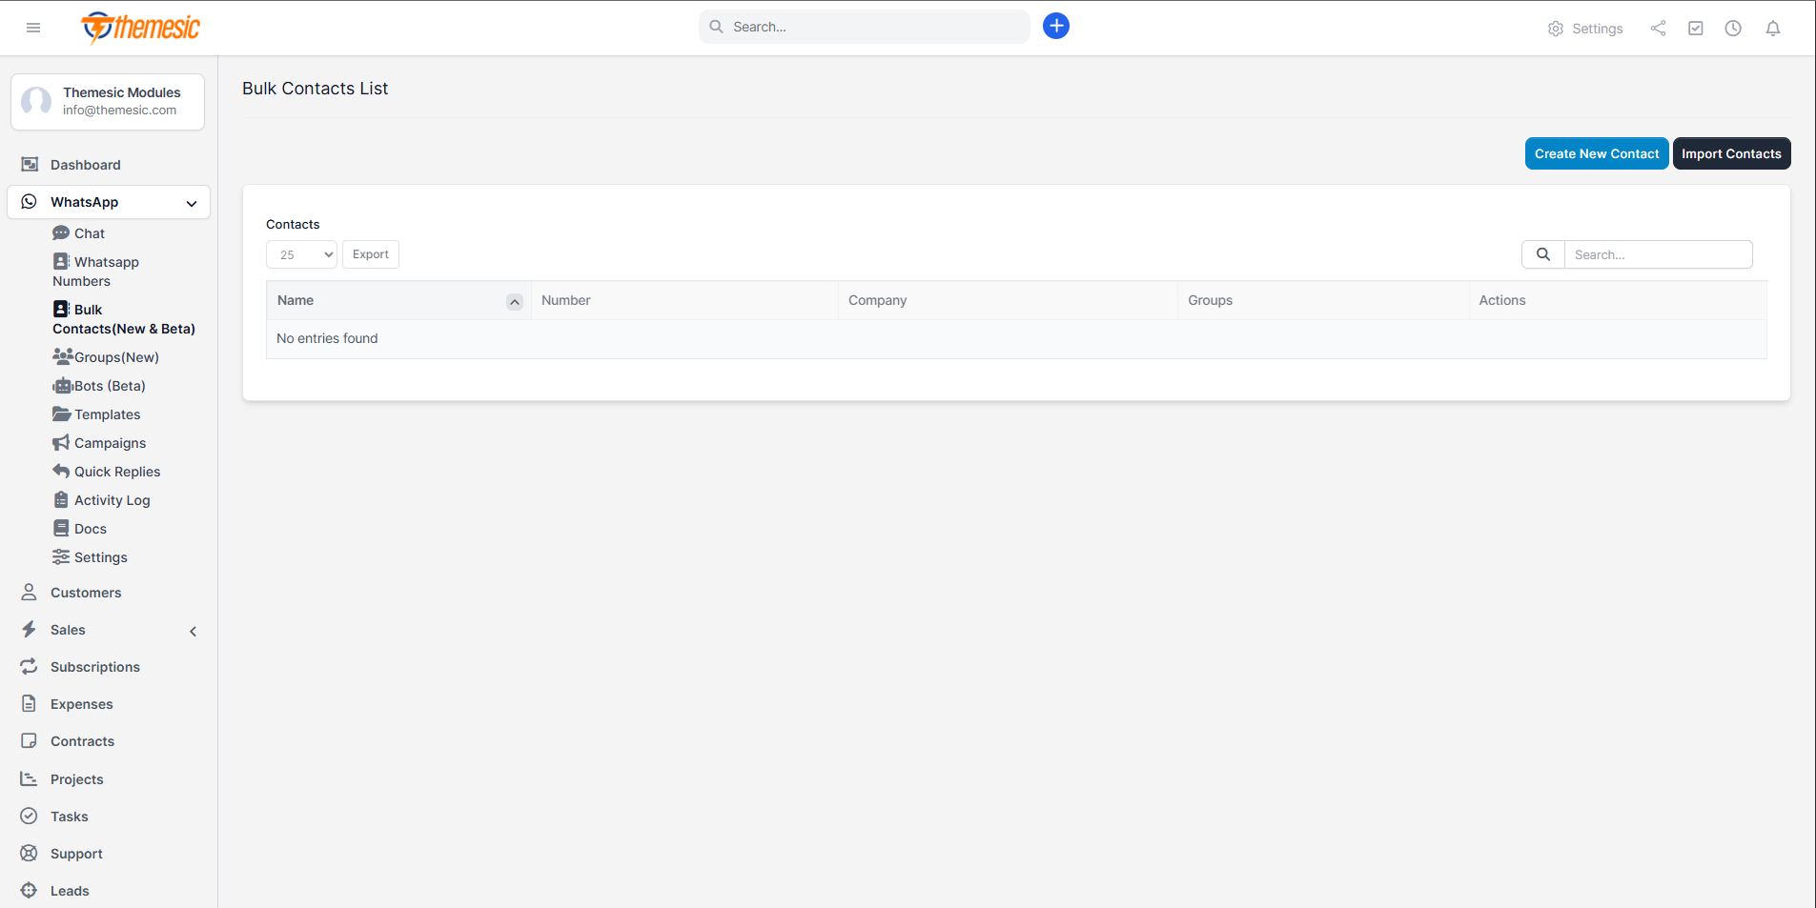Viewport: 1816px width, 908px height.
Task: Click Import Contacts button
Action: [x=1731, y=153]
